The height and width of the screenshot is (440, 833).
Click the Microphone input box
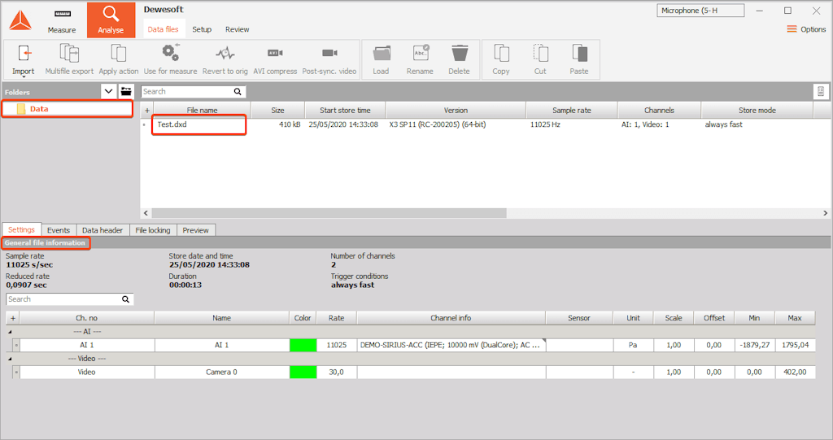(x=700, y=11)
